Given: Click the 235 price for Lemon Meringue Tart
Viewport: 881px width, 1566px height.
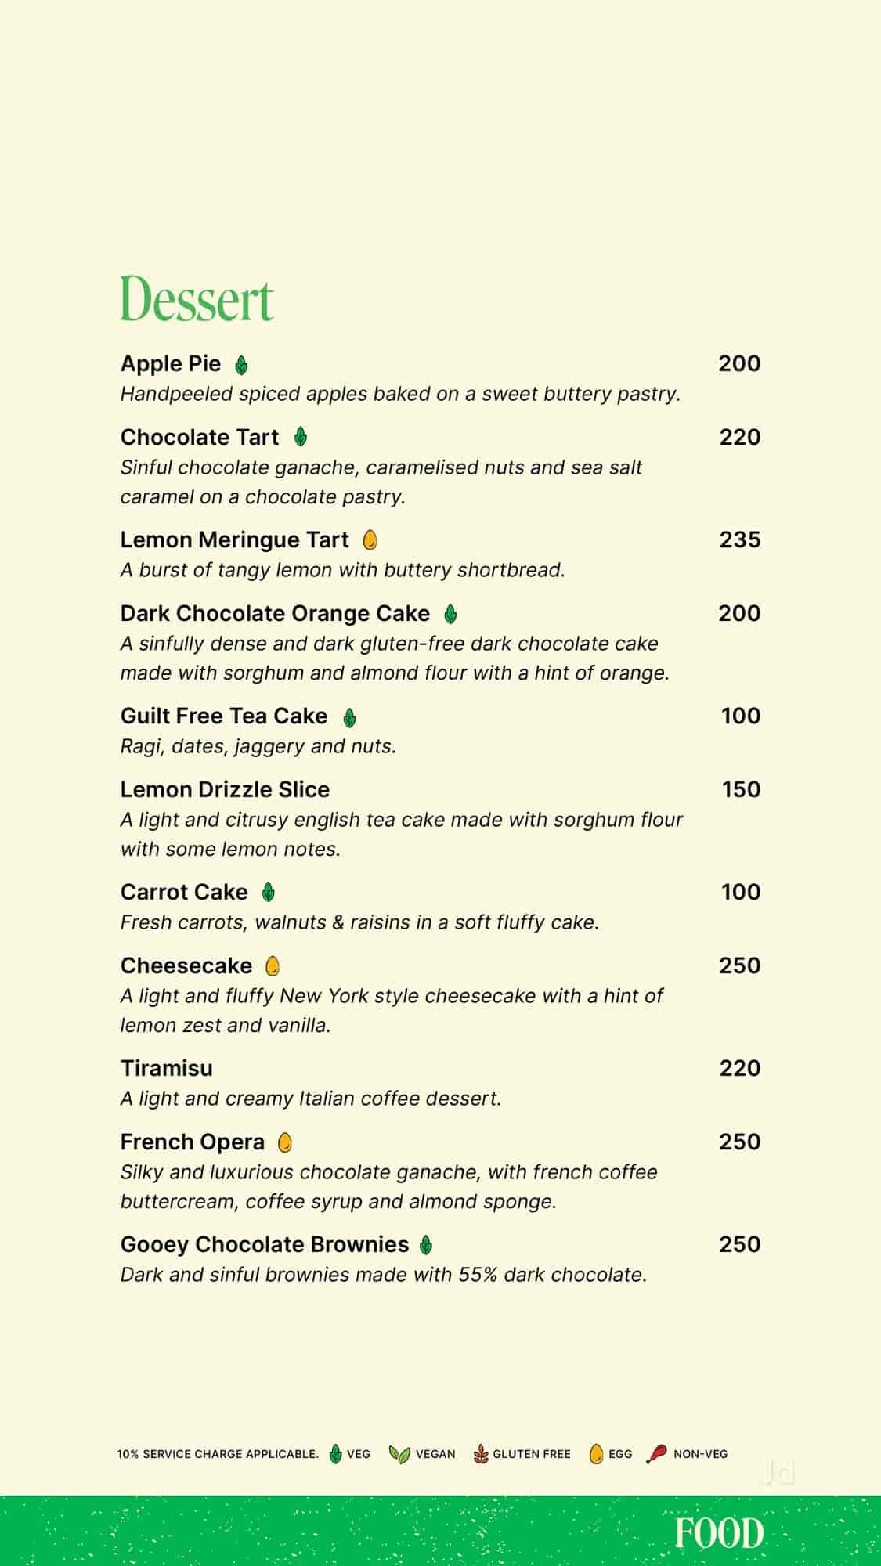Looking at the screenshot, I should pyautogui.click(x=739, y=539).
